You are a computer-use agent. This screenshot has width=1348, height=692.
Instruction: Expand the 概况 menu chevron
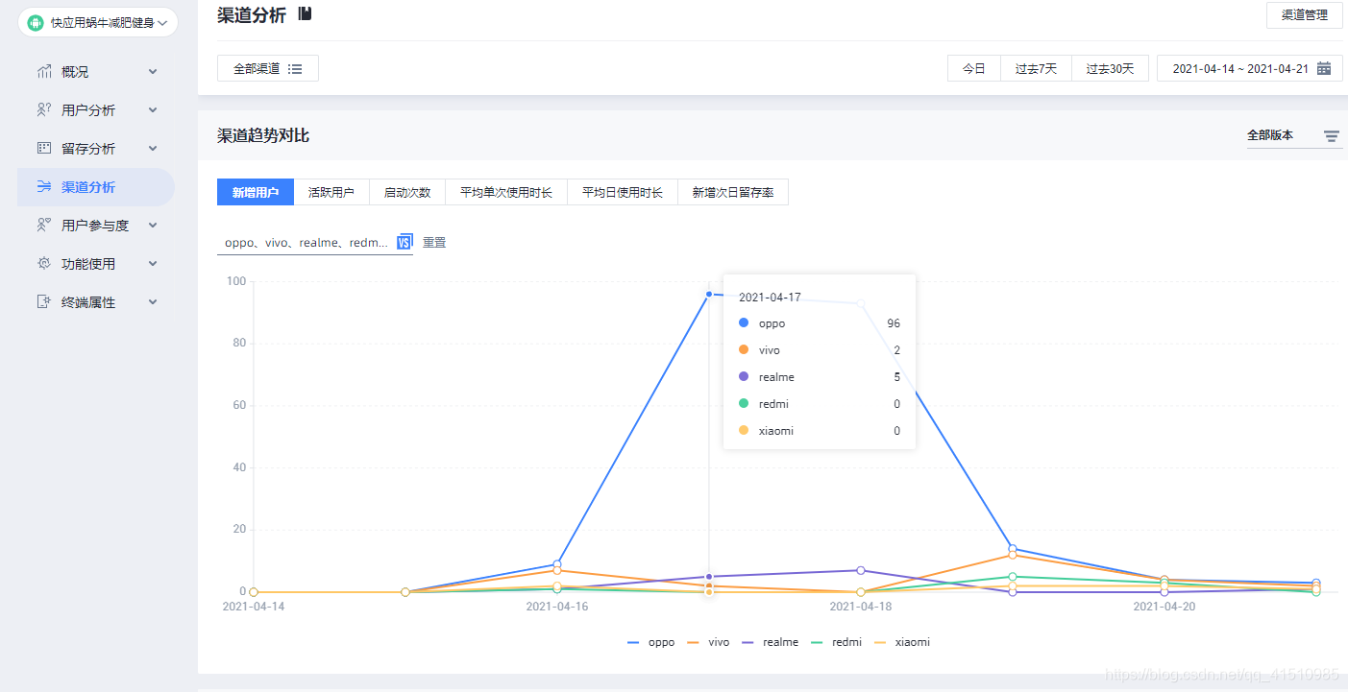[x=153, y=72]
